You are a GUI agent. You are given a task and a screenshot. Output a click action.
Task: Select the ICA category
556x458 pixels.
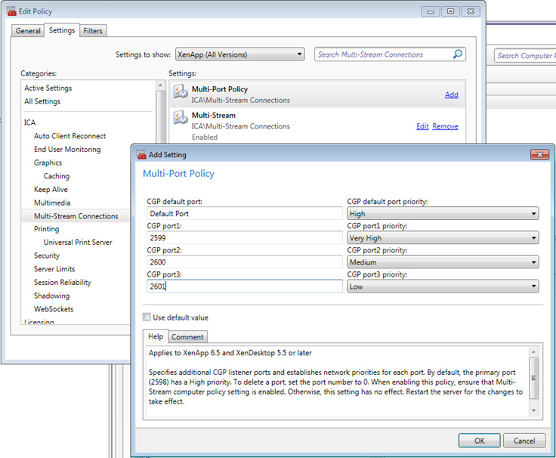(29, 122)
